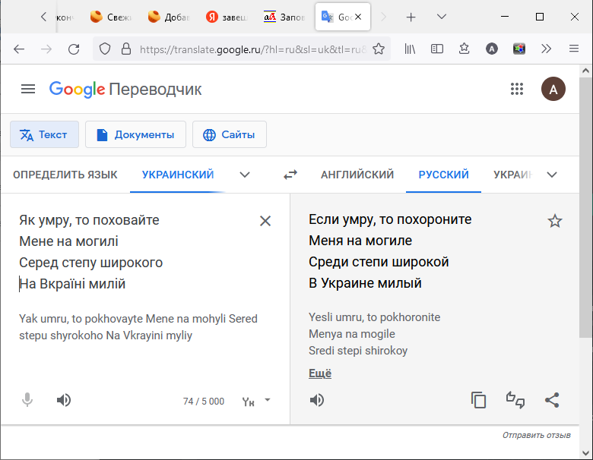Bookmark this page in the address bar

(378, 49)
